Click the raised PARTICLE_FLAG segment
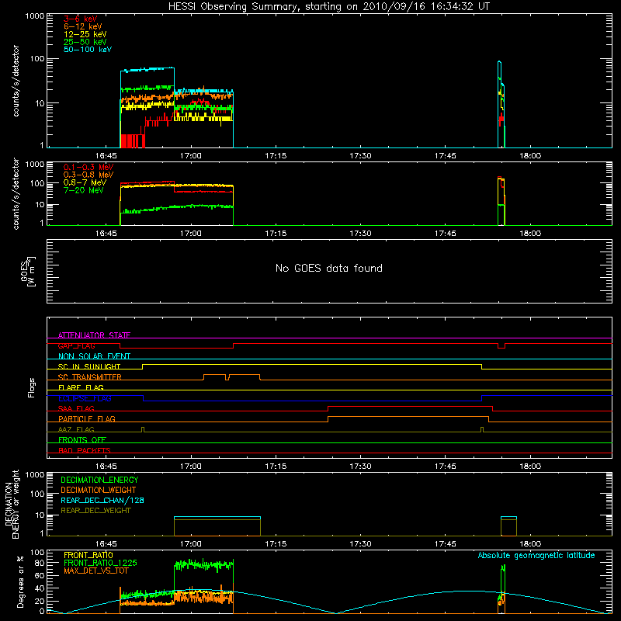Screen dimensions: 621x621 click(x=408, y=417)
